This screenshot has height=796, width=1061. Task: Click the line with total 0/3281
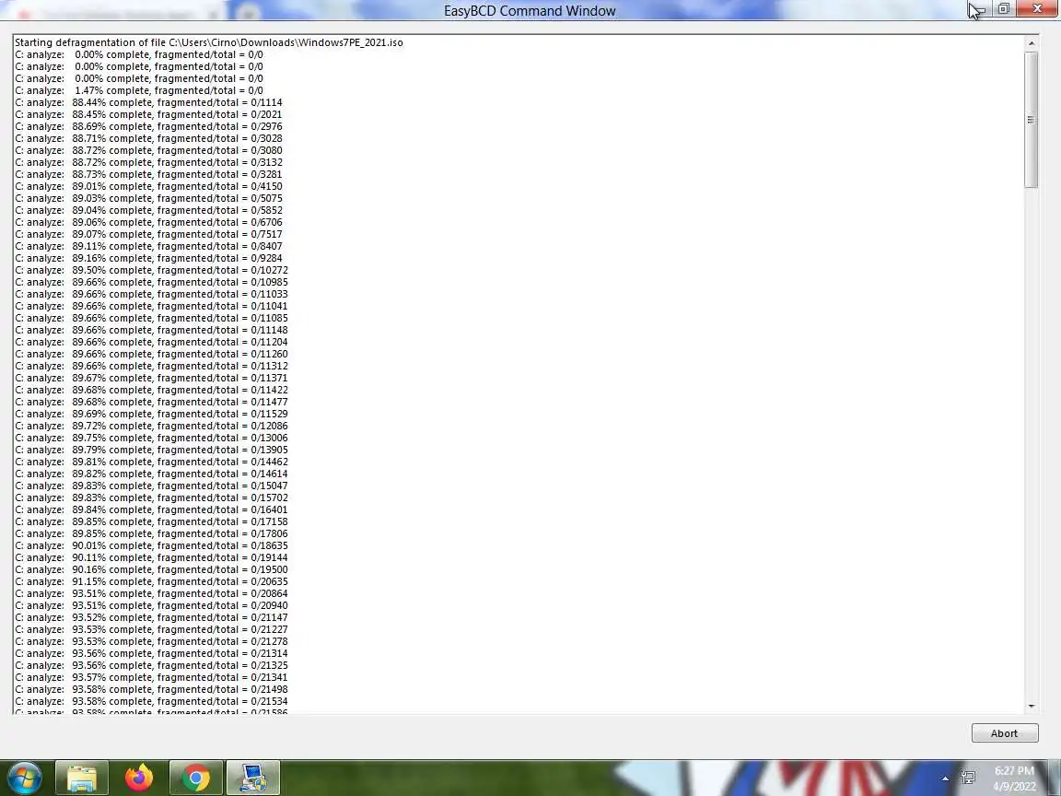tap(149, 175)
